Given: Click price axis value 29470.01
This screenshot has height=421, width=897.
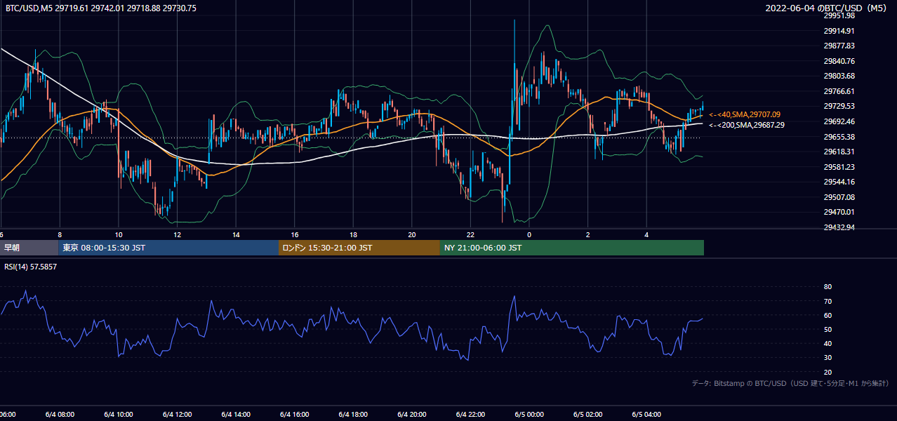Looking at the screenshot, I should click(839, 212).
